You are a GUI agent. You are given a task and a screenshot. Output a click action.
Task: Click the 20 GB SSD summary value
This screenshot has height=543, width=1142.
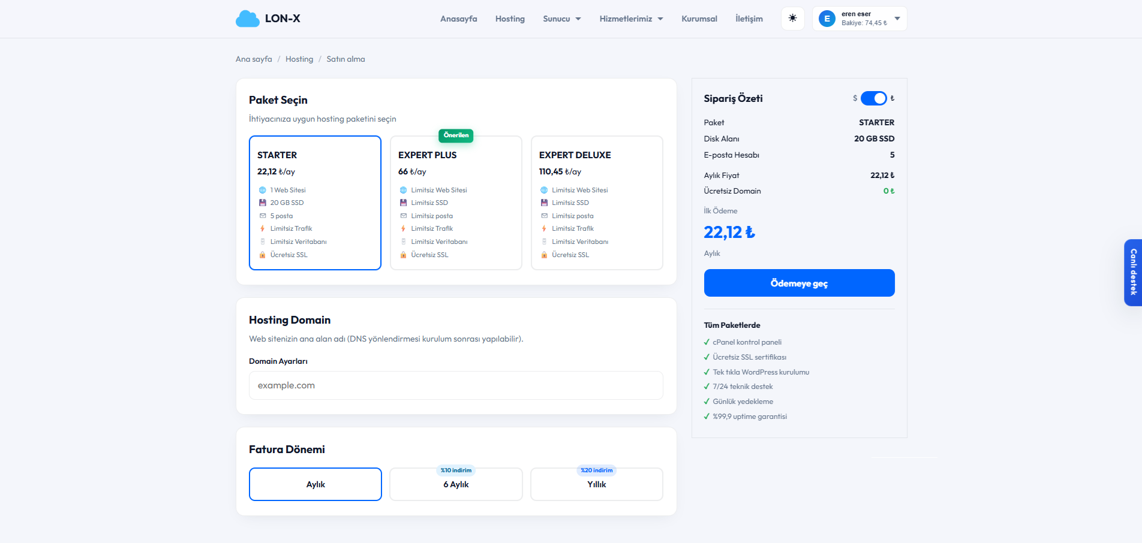point(874,138)
